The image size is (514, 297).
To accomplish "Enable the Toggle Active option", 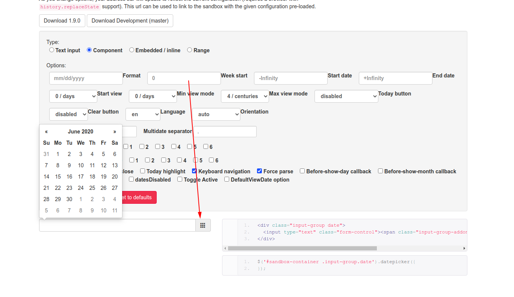I will tap(180, 179).
